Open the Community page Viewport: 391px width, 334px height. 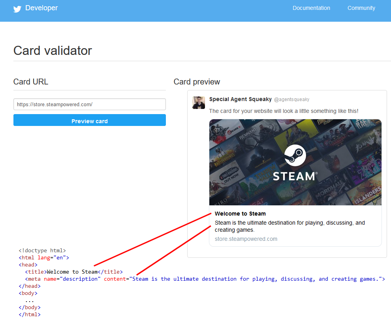(x=361, y=8)
